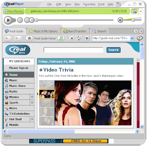Select the top faded video thumbnail
The width and height of the screenshot is (147, 146).
(x=47, y=85)
